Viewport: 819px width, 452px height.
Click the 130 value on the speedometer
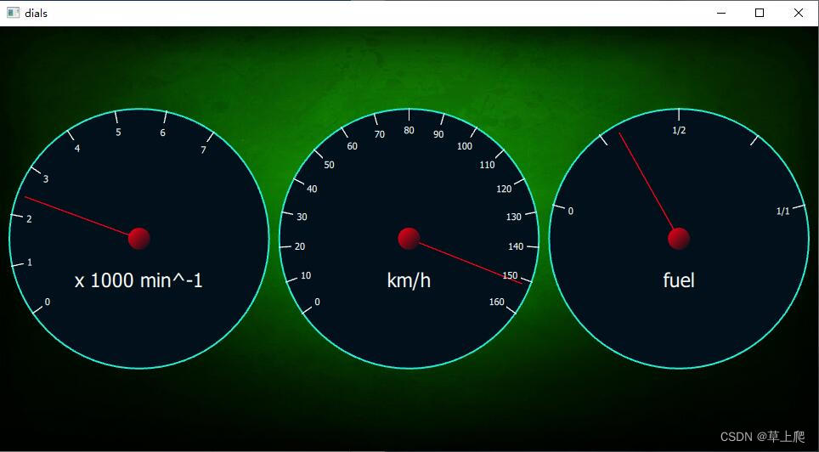514,217
